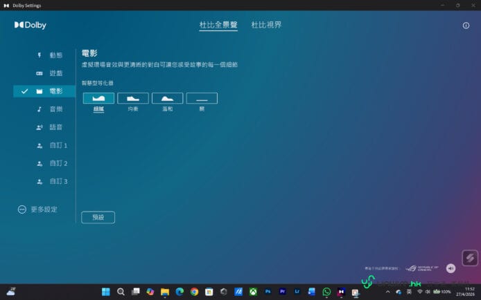Turn the intelligent equalizer 關 (Off)
This screenshot has width=481, height=300.
coord(202,98)
